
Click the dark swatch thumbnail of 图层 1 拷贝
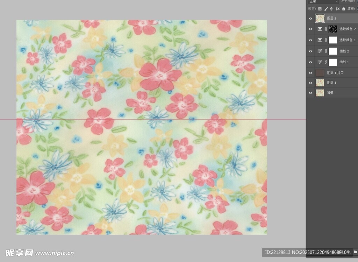tap(320, 73)
